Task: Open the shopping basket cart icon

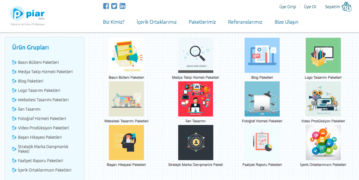Action: 346,7
